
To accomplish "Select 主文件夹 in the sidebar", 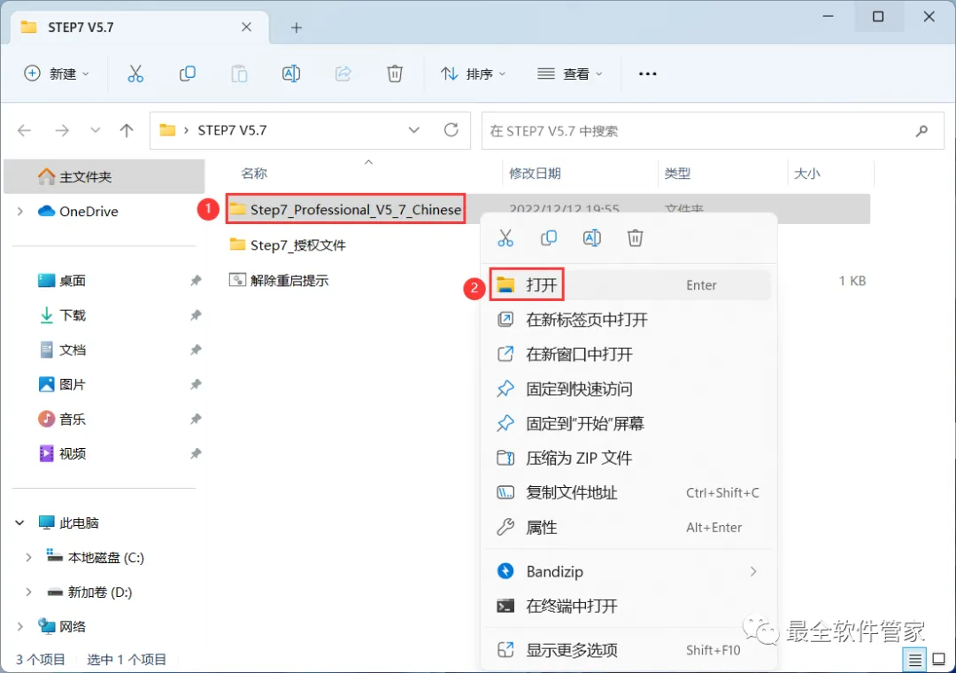I will point(104,177).
